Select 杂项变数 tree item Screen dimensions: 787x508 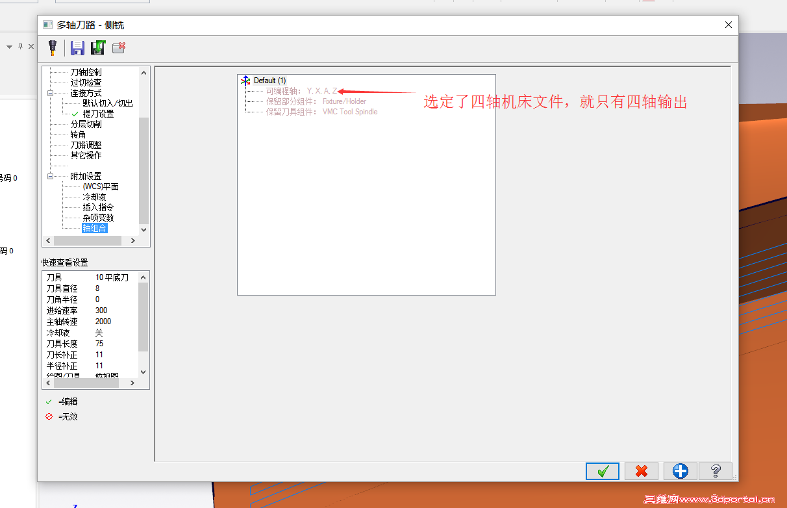98,218
